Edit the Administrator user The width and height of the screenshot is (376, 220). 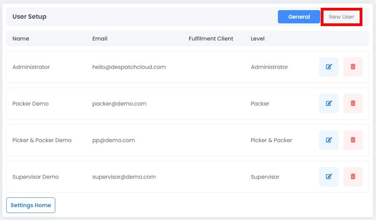click(x=329, y=67)
